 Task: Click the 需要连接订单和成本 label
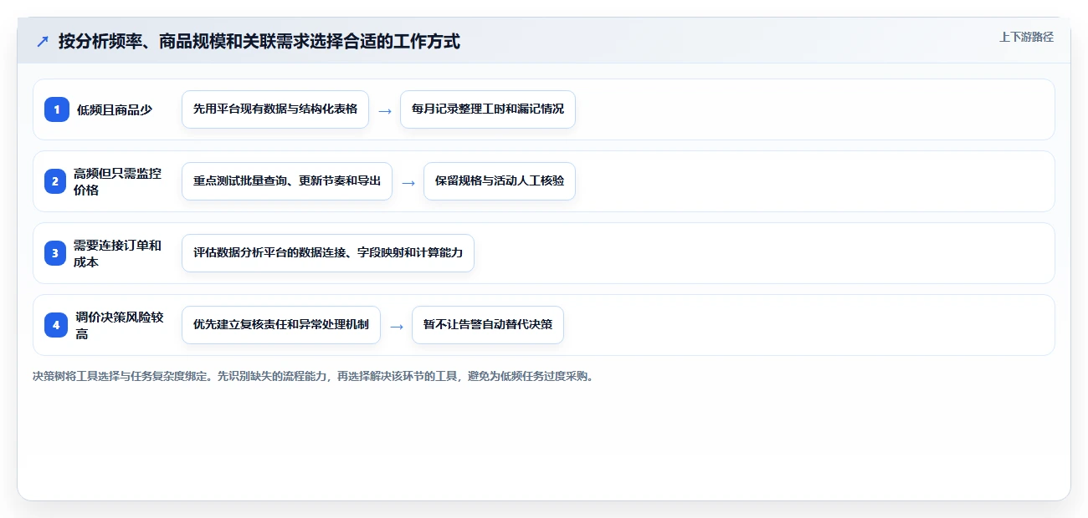tap(118, 253)
